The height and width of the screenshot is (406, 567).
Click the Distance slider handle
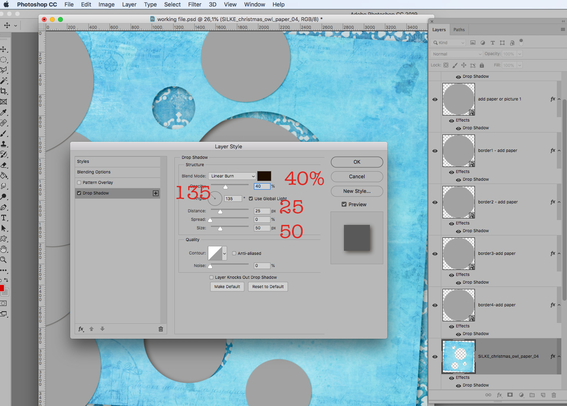[x=220, y=212]
